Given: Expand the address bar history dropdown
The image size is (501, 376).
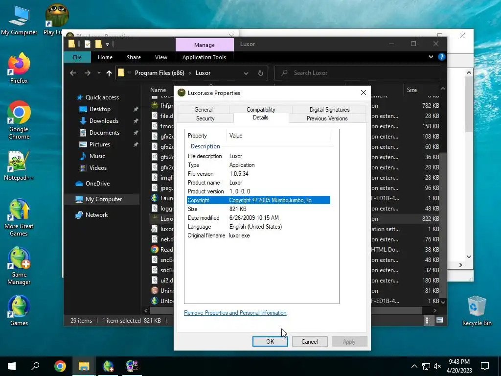Looking at the screenshot, I should [x=246, y=73].
